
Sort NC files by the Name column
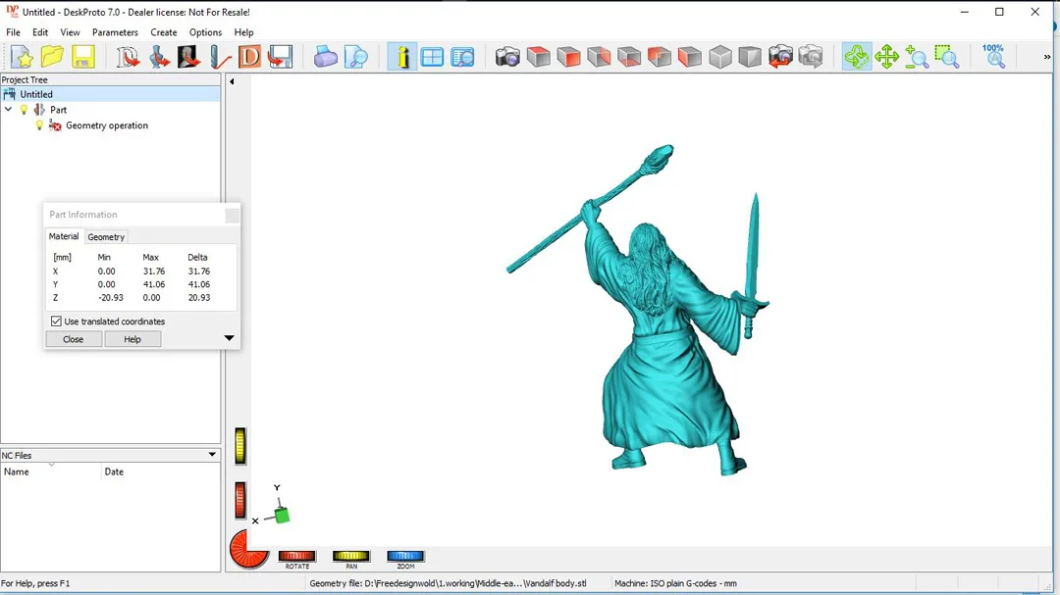point(51,472)
